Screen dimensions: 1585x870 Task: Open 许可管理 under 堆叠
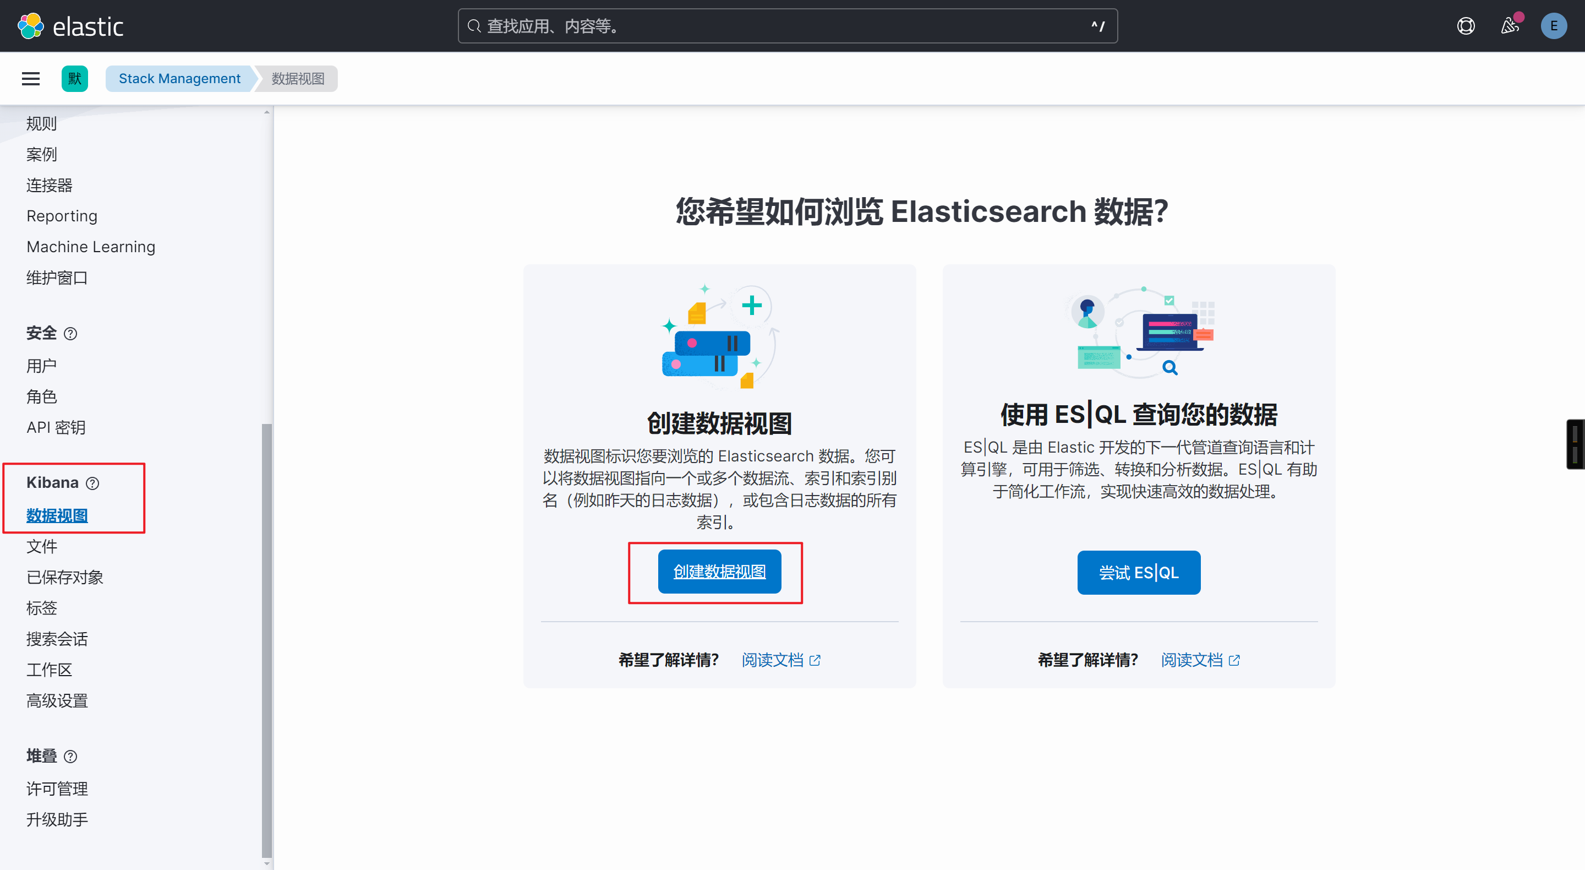click(x=57, y=790)
